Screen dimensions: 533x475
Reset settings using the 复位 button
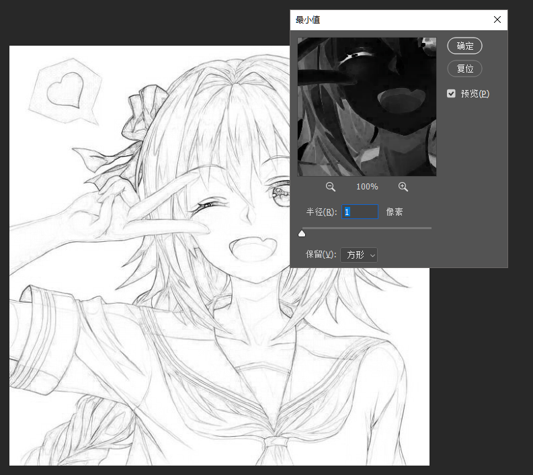coord(464,69)
